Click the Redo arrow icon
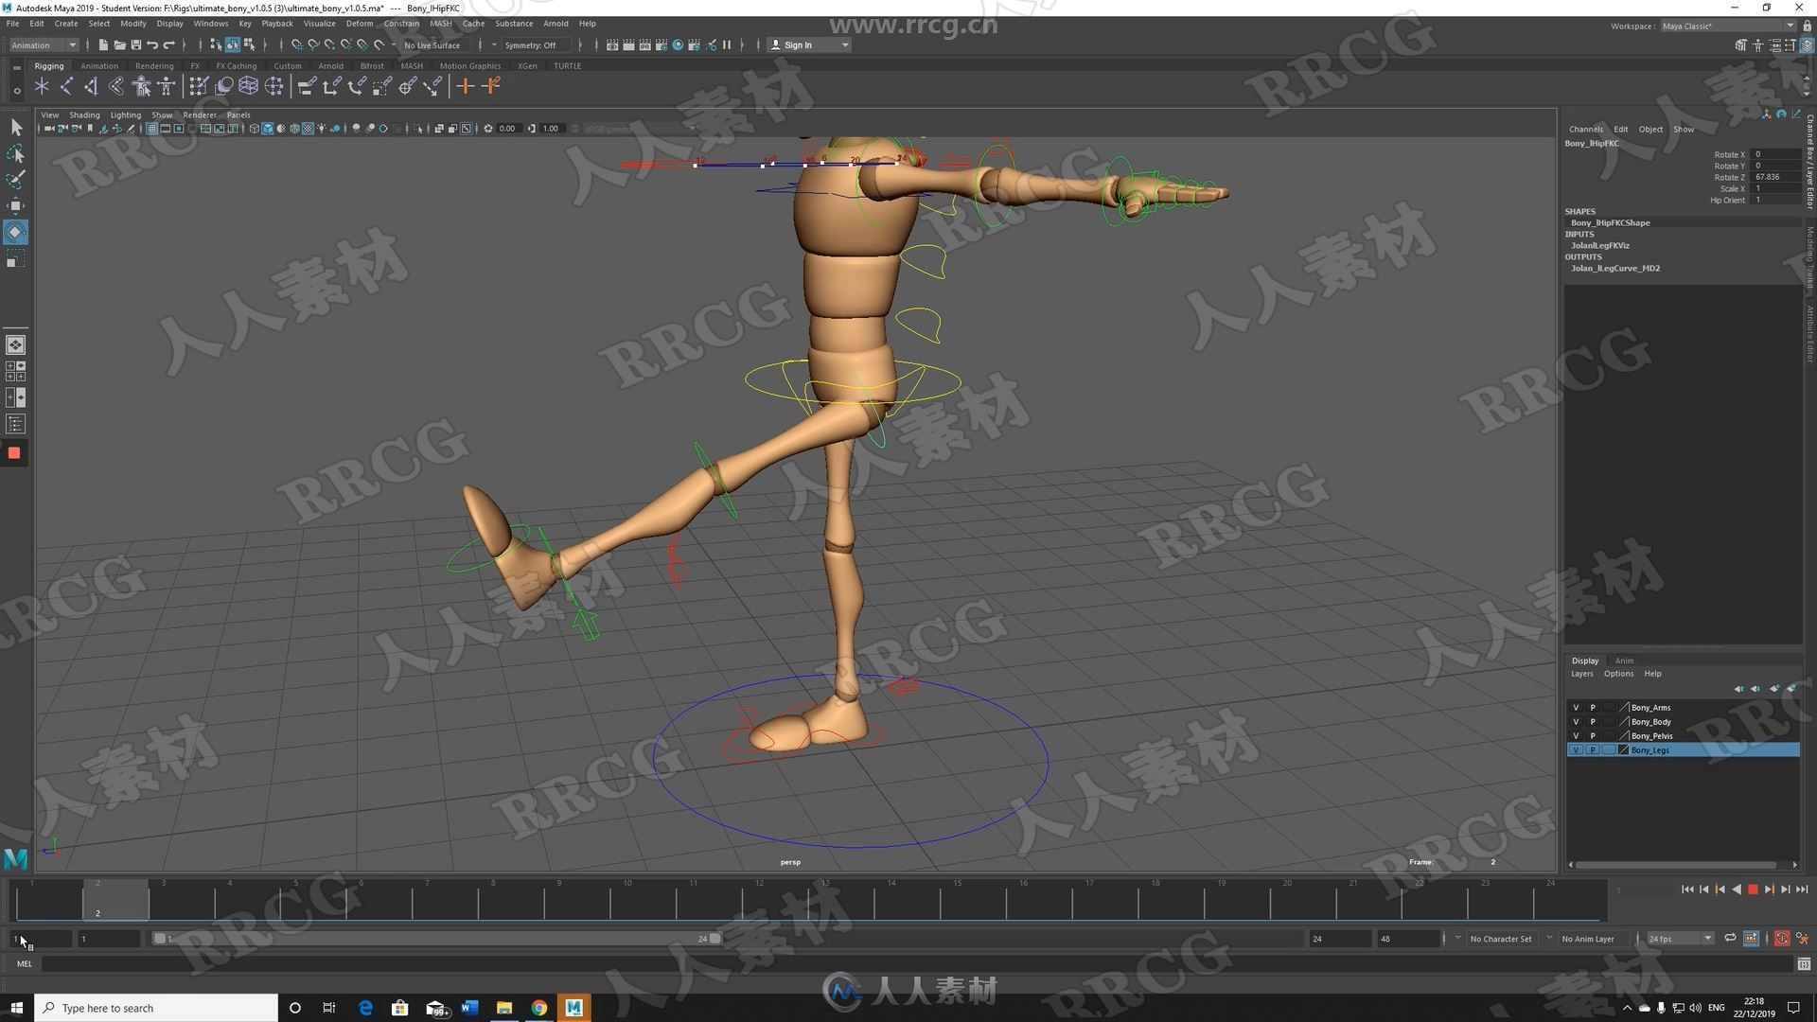 169,44
